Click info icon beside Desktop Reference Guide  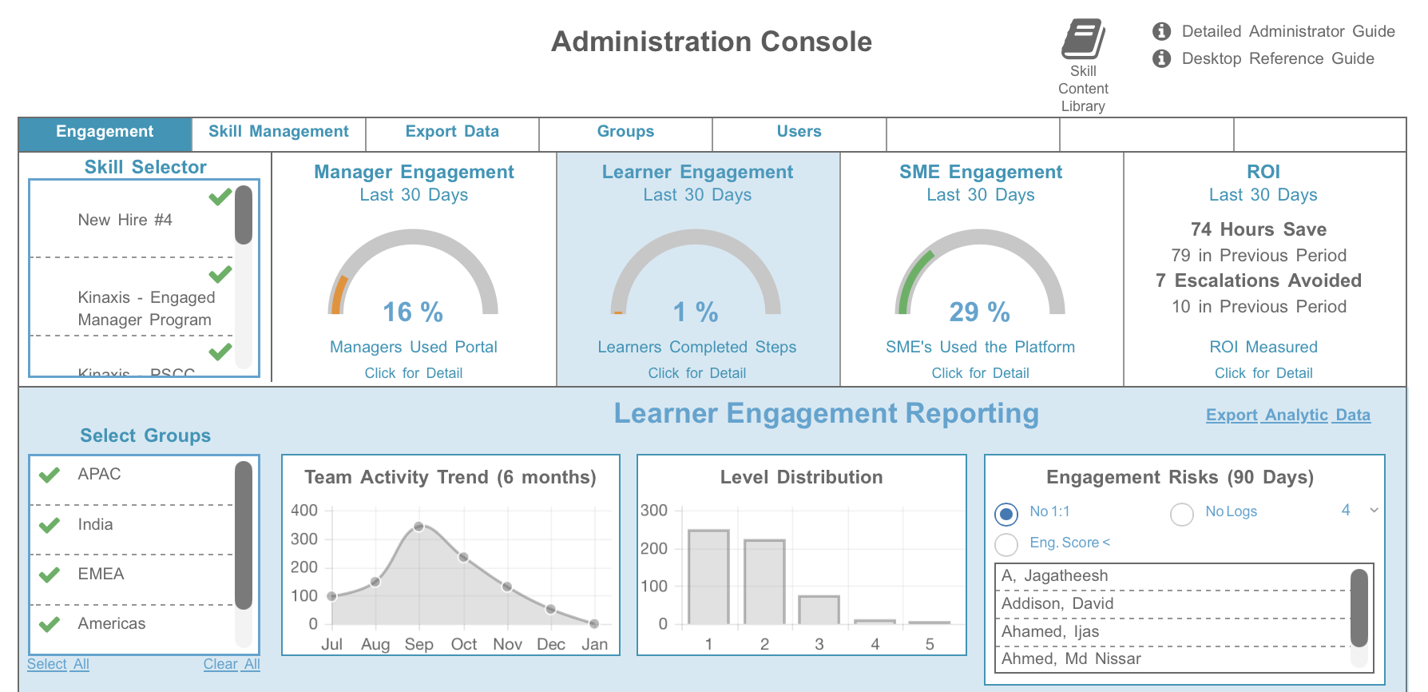[1161, 58]
